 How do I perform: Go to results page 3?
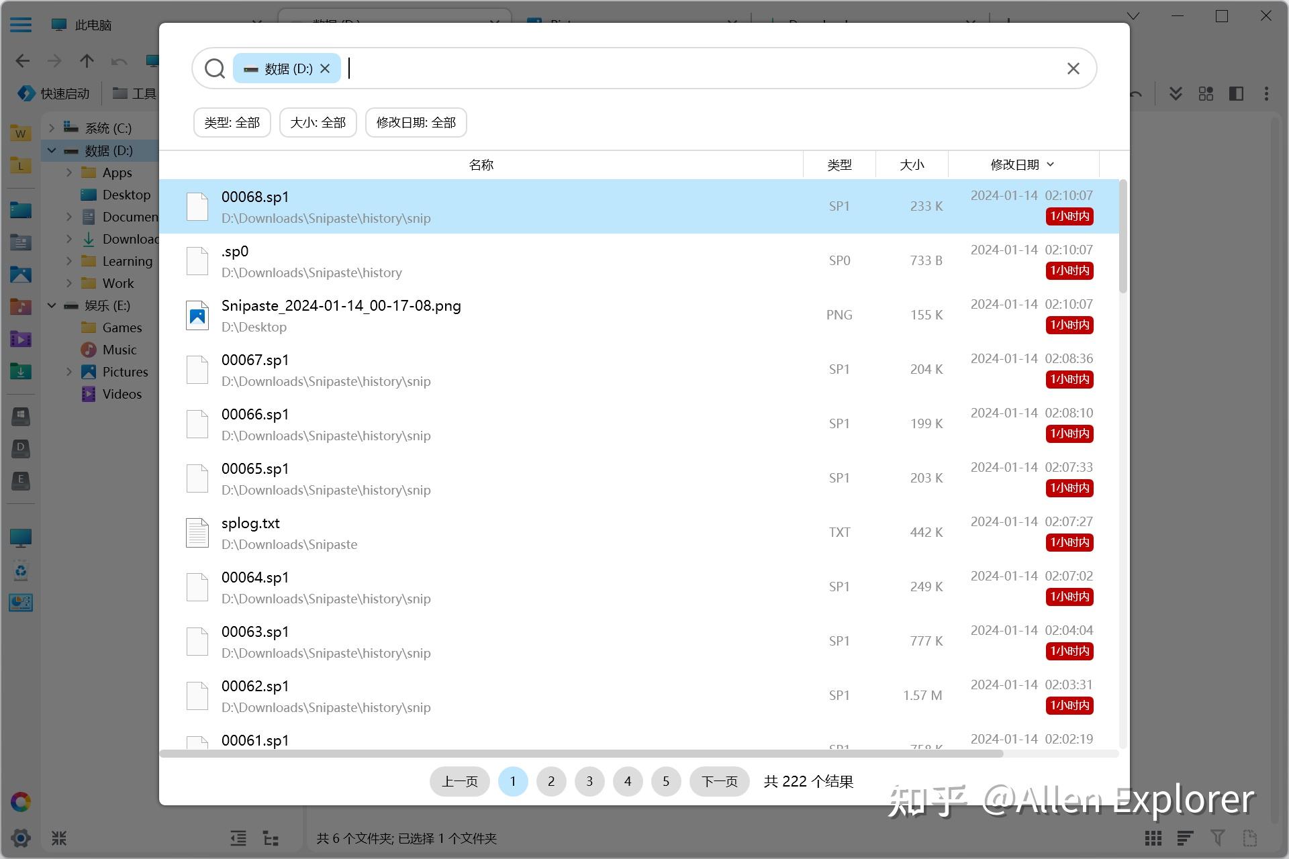pyautogui.click(x=589, y=781)
